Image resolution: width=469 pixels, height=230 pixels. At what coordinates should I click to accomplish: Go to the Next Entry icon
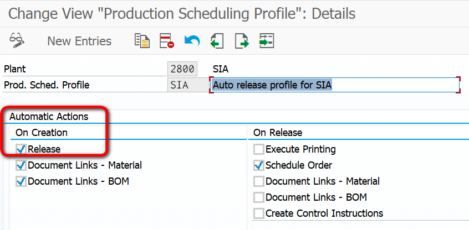(x=242, y=40)
